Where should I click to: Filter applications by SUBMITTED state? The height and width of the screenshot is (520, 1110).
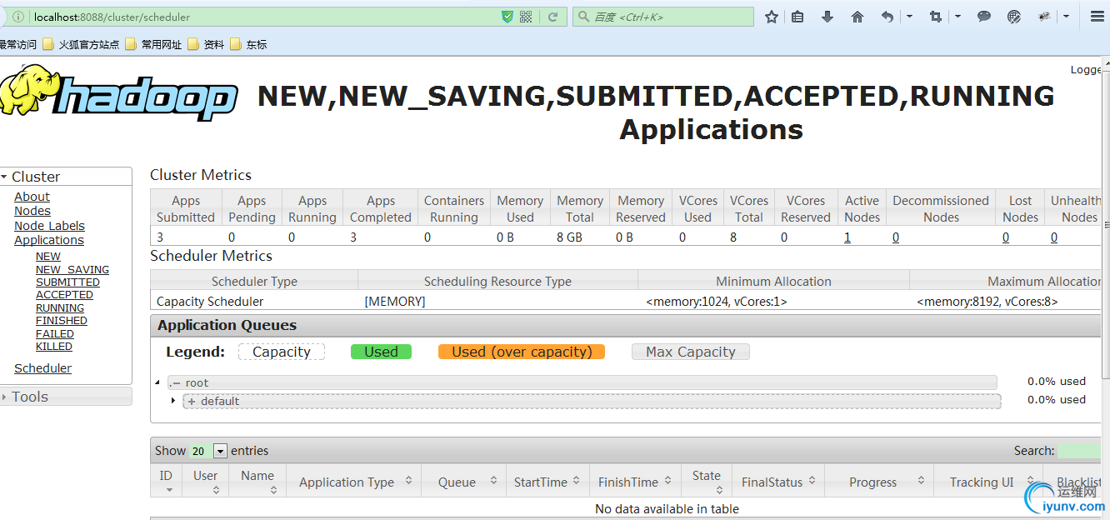tap(67, 282)
